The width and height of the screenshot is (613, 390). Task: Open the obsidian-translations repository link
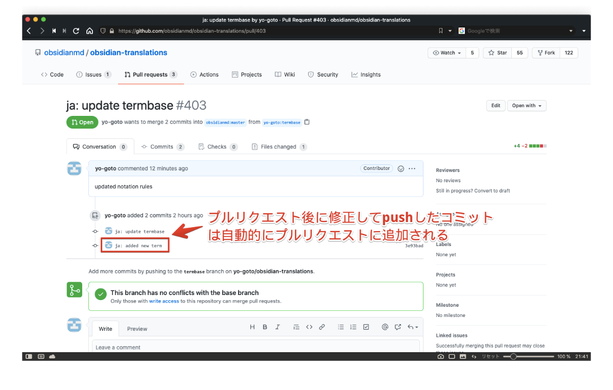129,53
